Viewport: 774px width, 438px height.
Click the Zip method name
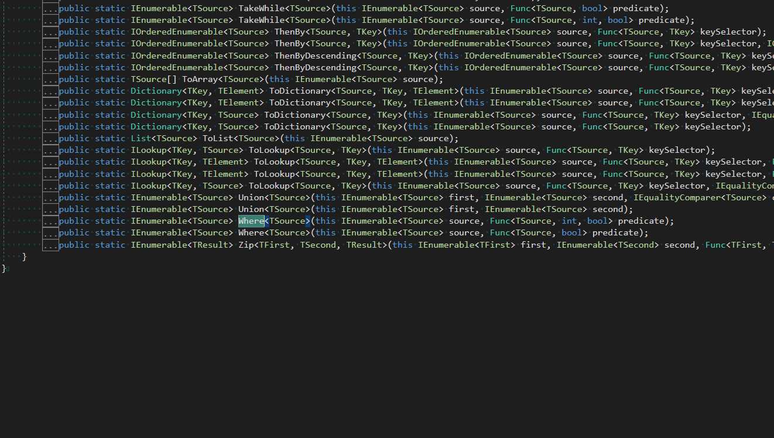[246, 245]
